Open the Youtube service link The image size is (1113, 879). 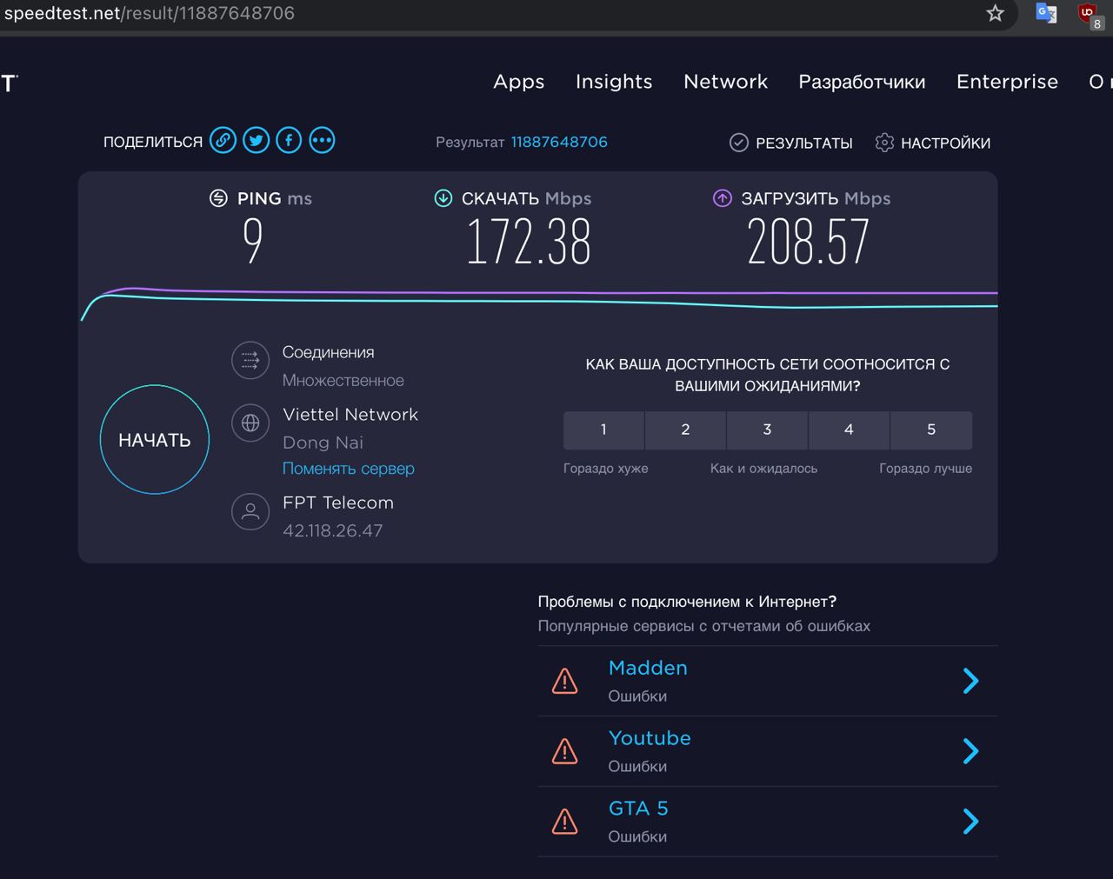(650, 738)
